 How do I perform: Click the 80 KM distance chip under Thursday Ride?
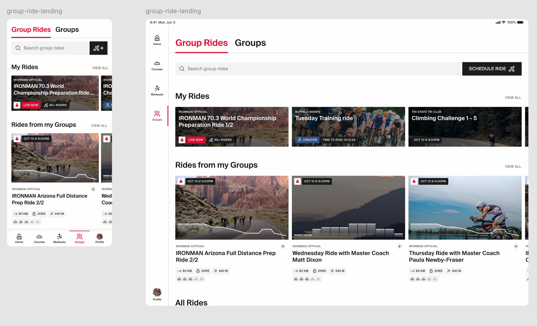(x=418, y=271)
